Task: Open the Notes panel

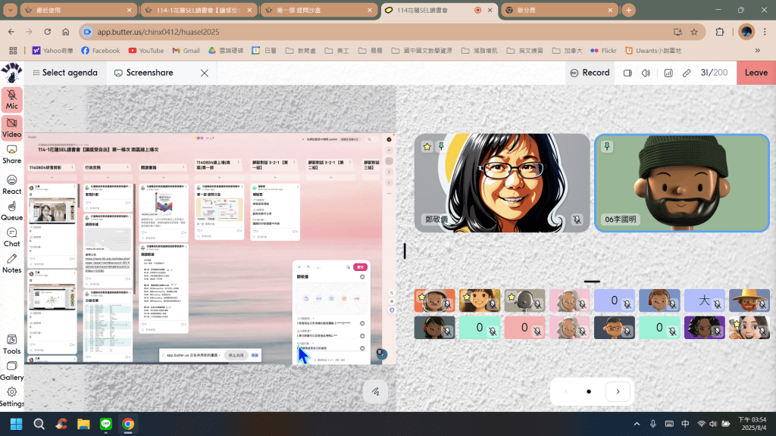Action: pos(12,263)
